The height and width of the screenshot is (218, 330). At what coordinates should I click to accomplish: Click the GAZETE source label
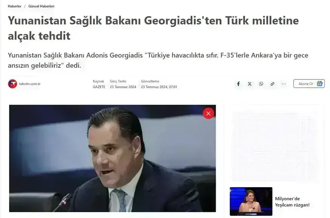click(x=99, y=87)
